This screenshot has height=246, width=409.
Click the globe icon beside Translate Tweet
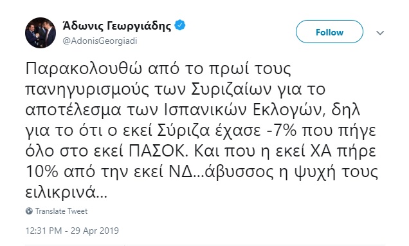(x=29, y=211)
